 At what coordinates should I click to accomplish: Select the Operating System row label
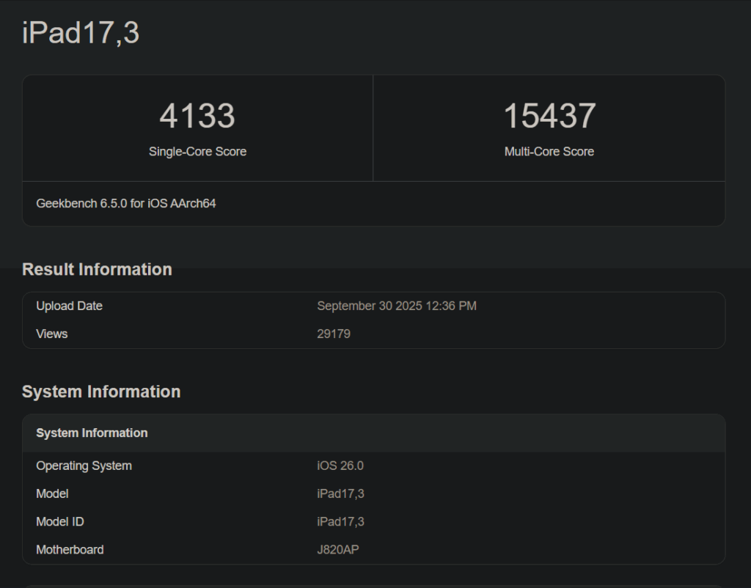click(x=84, y=466)
